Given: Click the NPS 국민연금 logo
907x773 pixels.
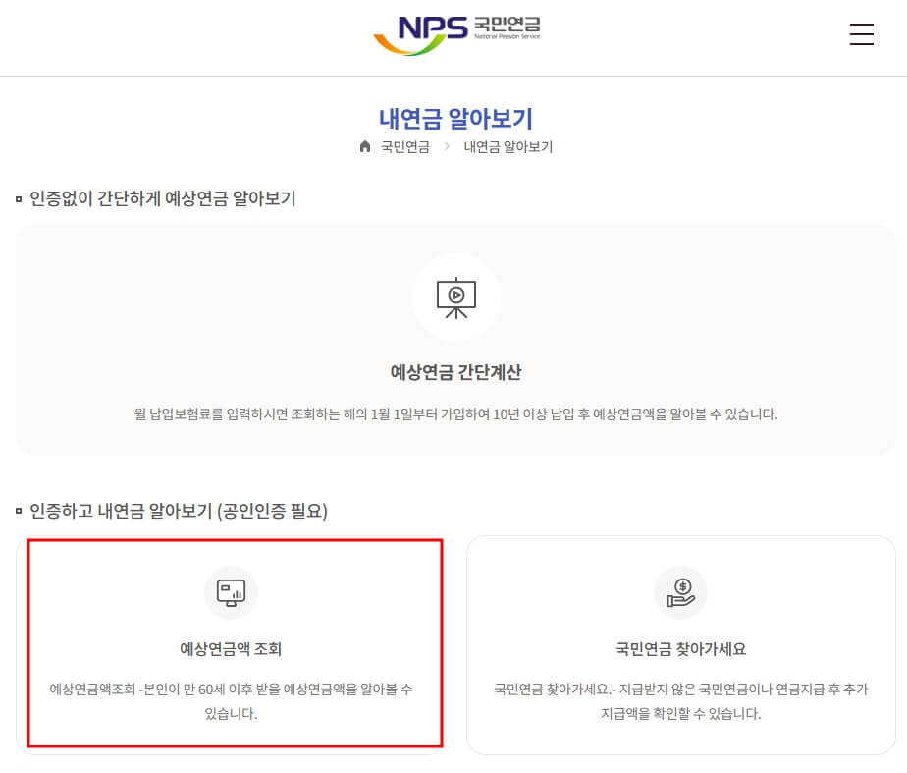Looking at the screenshot, I should tap(456, 32).
